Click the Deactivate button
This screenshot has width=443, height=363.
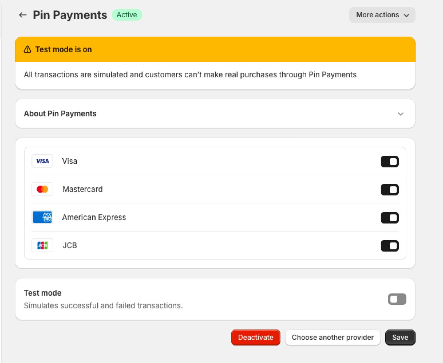click(x=256, y=337)
